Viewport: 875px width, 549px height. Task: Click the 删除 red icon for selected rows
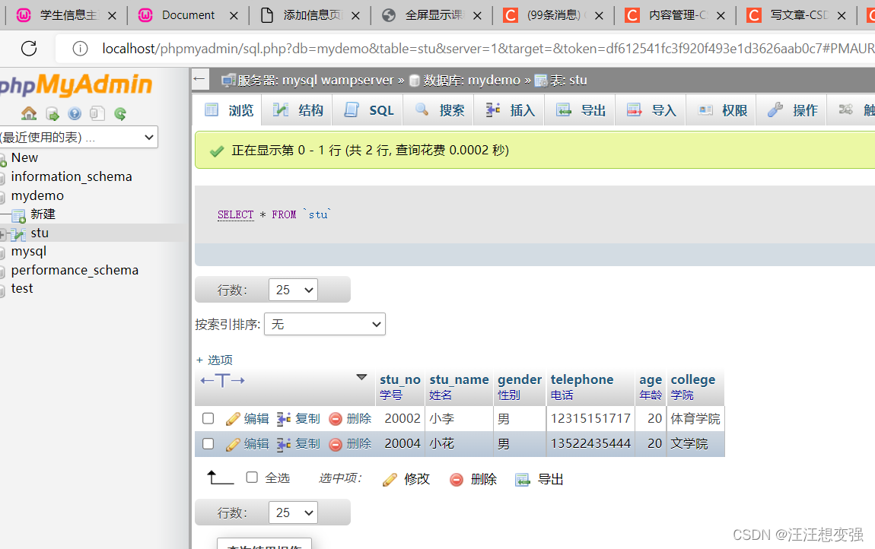click(x=457, y=479)
